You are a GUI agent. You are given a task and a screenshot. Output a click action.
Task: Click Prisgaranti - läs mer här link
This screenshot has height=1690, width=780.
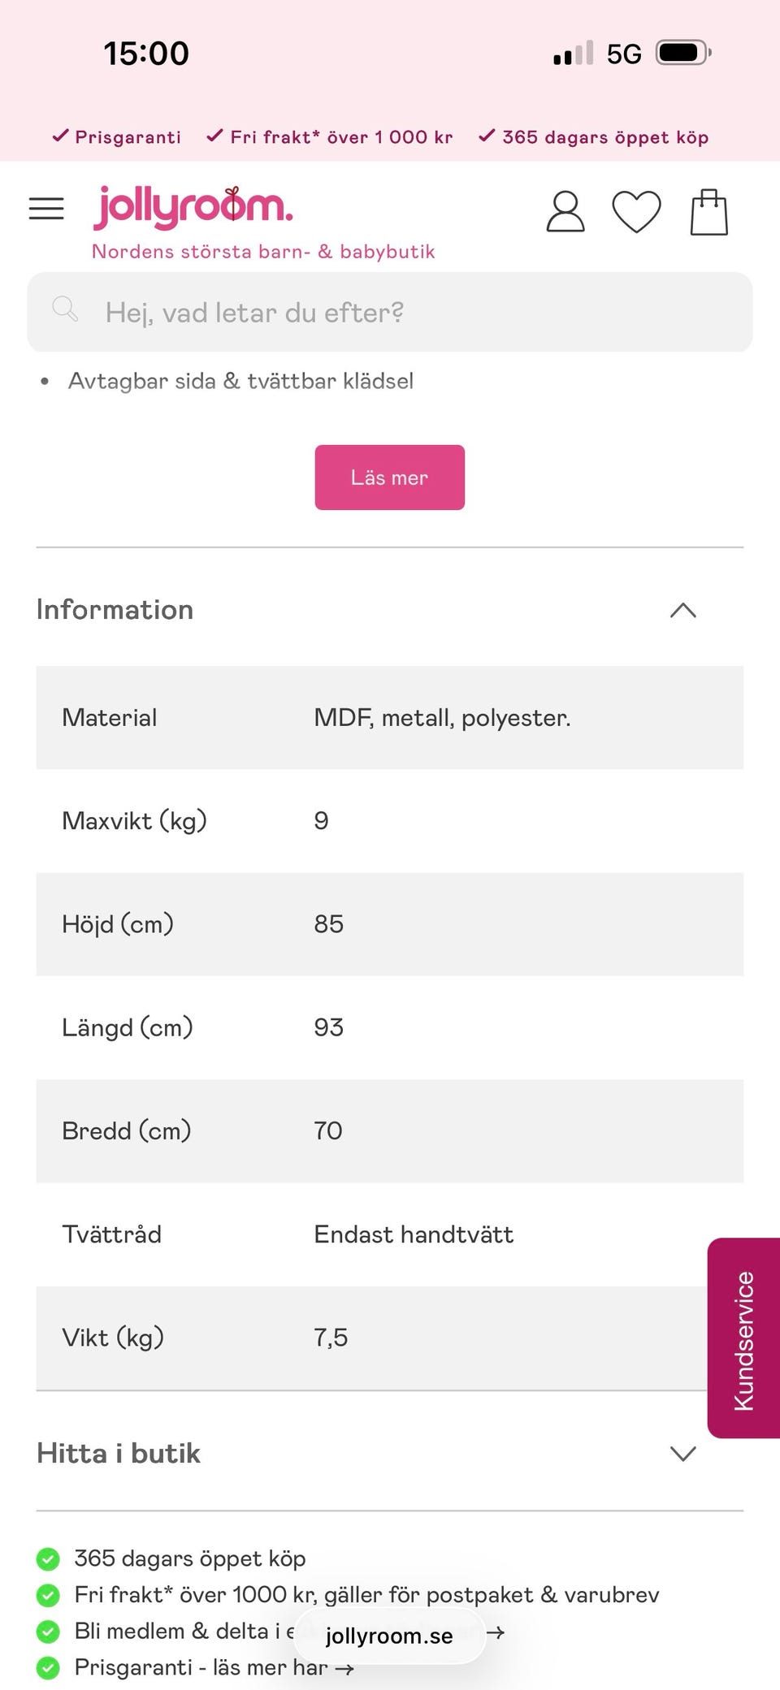pyautogui.click(x=203, y=1668)
